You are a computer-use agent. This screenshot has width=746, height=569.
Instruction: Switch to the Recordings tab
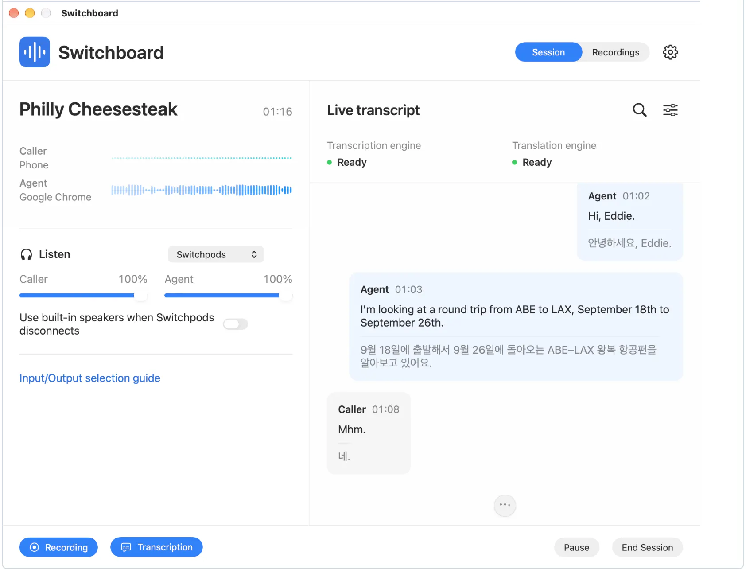coord(616,52)
